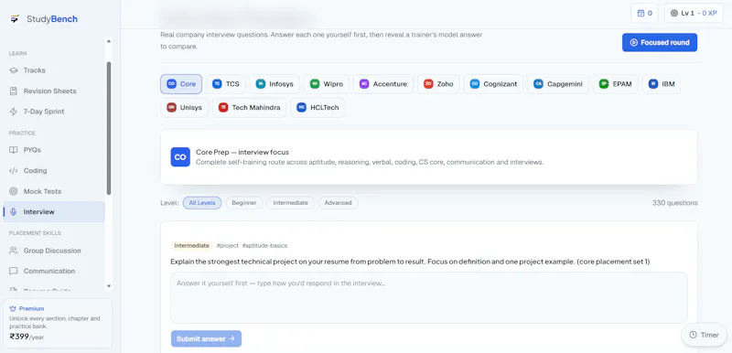Click the Tracks graduation cap icon
Viewport: 732px width, 353px height.
click(x=14, y=70)
